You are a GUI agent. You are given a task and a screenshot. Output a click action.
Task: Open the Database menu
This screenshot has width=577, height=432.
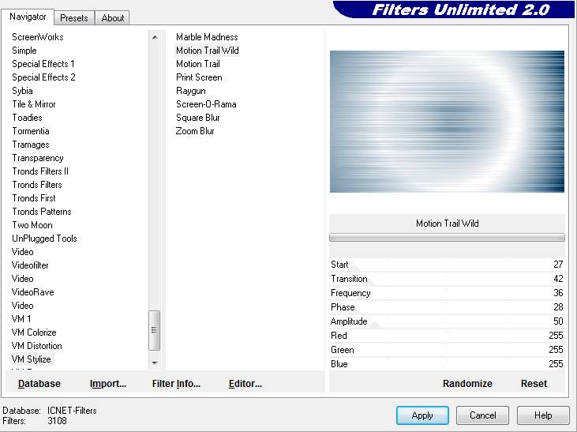pyautogui.click(x=39, y=383)
